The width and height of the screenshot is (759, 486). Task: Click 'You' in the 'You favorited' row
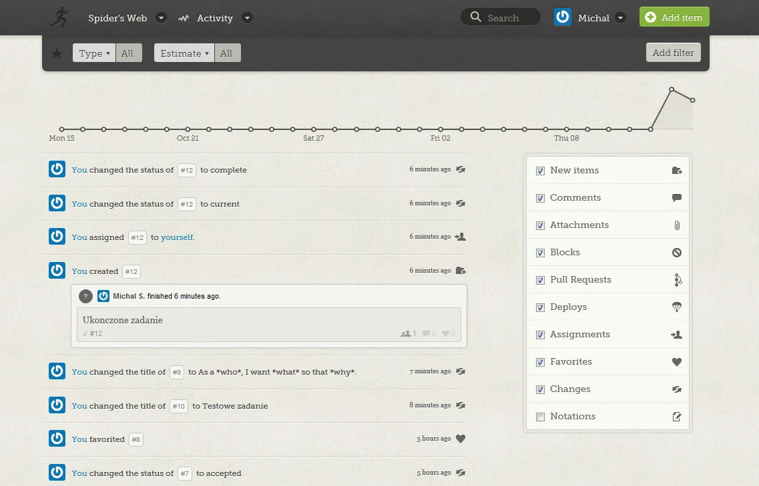pyautogui.click(x=79, y=439)
